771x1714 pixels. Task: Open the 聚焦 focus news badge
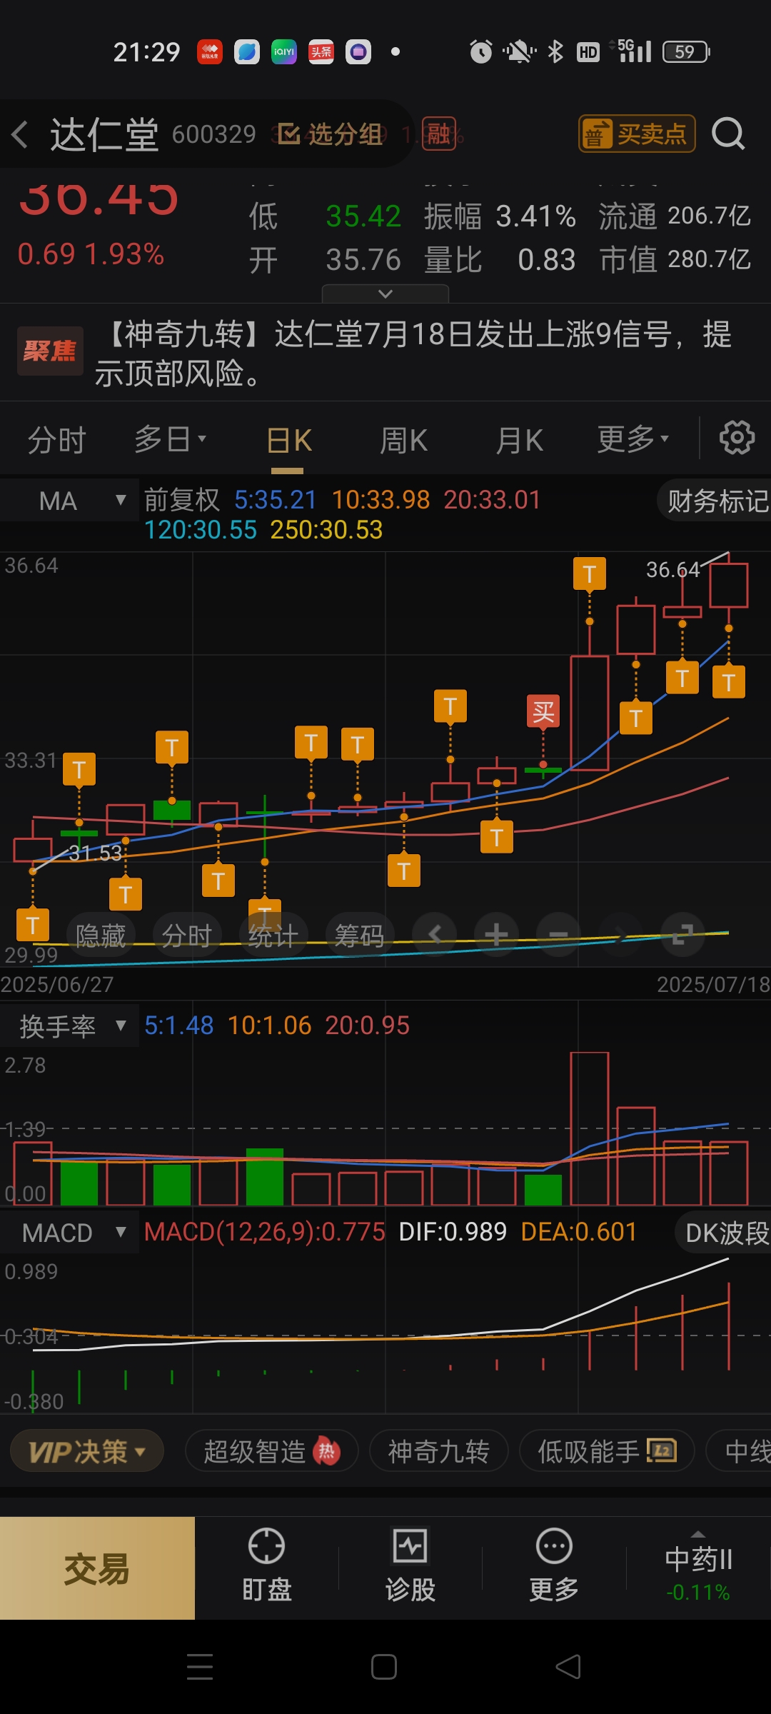pyautogui.click(x=50, y=351)
